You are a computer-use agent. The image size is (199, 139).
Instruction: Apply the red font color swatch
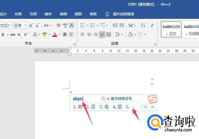click(55, 35)
